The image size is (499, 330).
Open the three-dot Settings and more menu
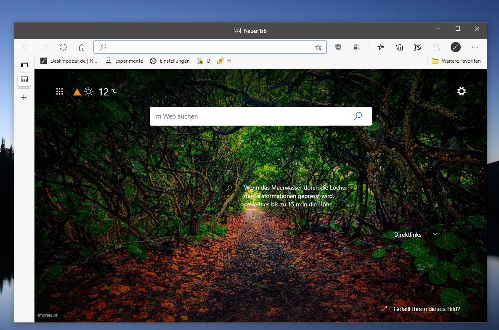click(475, 47)
